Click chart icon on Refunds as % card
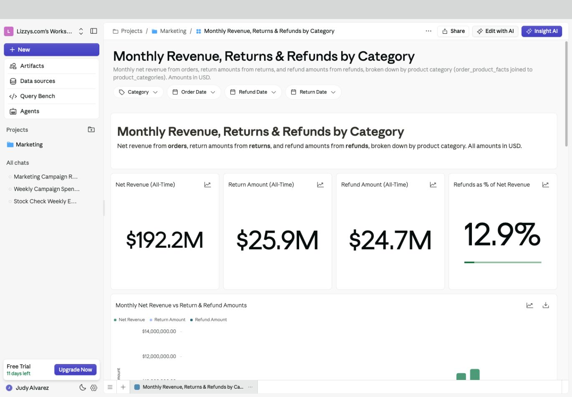The width and height of the screenshot is (572, 397). pyautogui.click(x=545, y=185)
